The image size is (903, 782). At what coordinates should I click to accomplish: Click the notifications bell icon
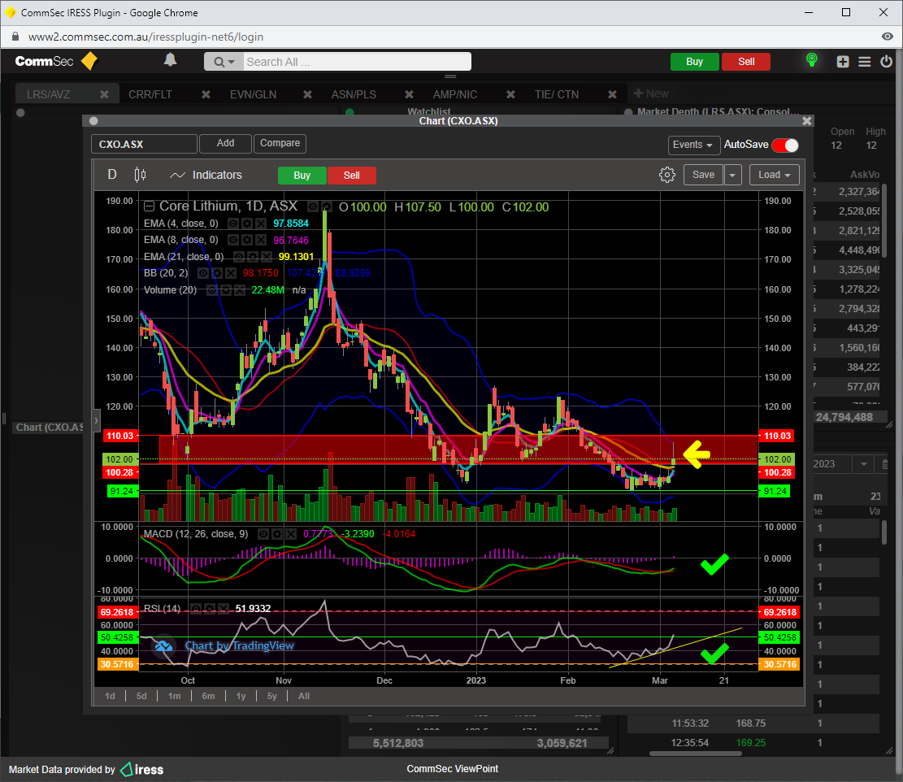(x=170, y=60)
